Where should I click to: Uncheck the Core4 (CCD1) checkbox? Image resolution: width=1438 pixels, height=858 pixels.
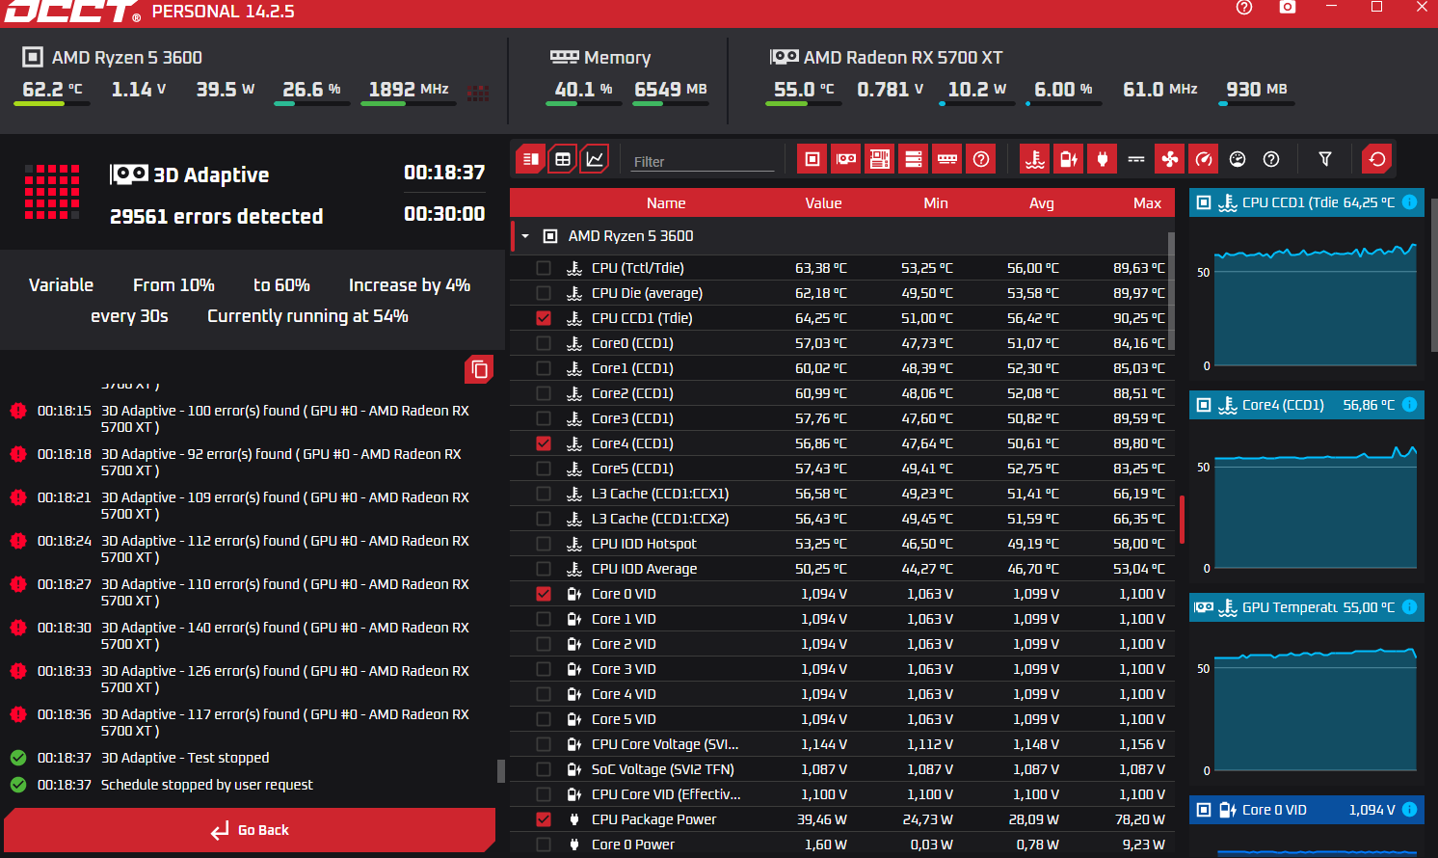tap(544, 443)
